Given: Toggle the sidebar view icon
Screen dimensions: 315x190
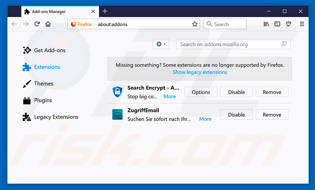Looking at the screenshot, I should [277, 24].
